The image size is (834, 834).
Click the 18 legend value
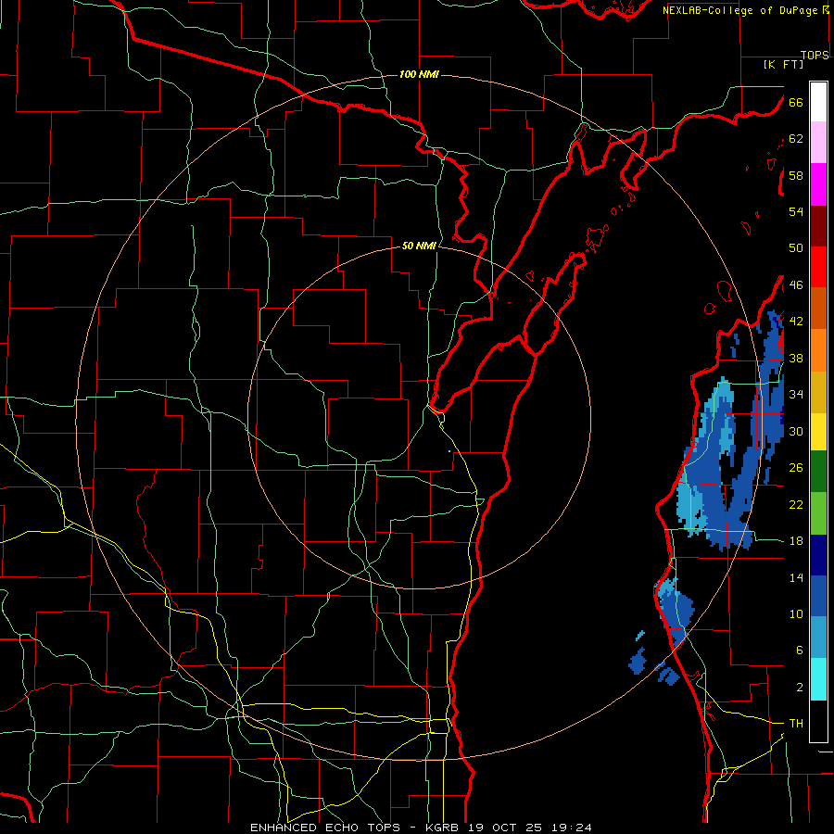click(x=796, y=541)
